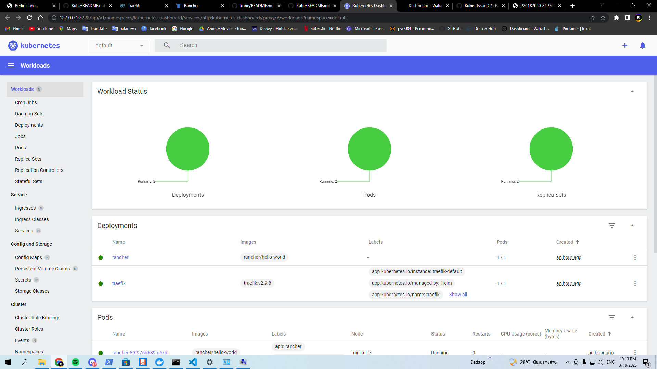
Task: Open actions menu for rancher deployment
Action: [635, 257]
